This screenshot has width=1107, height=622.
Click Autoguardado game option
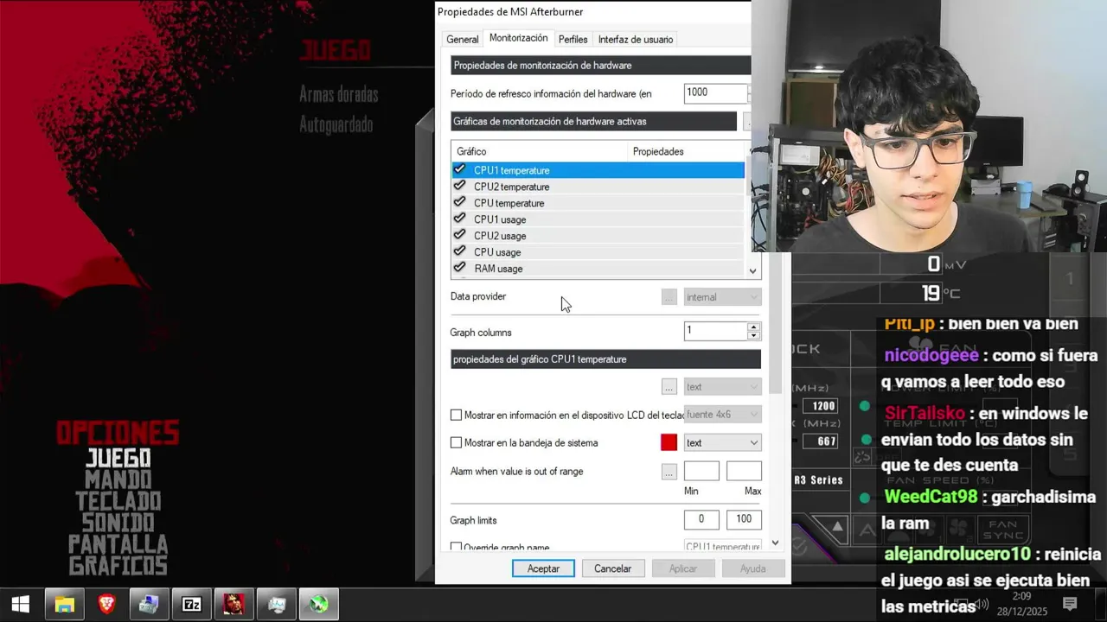(x=336, y=124)
